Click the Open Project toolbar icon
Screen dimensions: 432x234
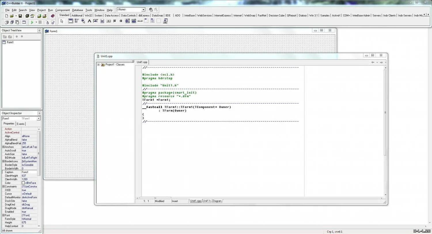(x=32, y=16)
